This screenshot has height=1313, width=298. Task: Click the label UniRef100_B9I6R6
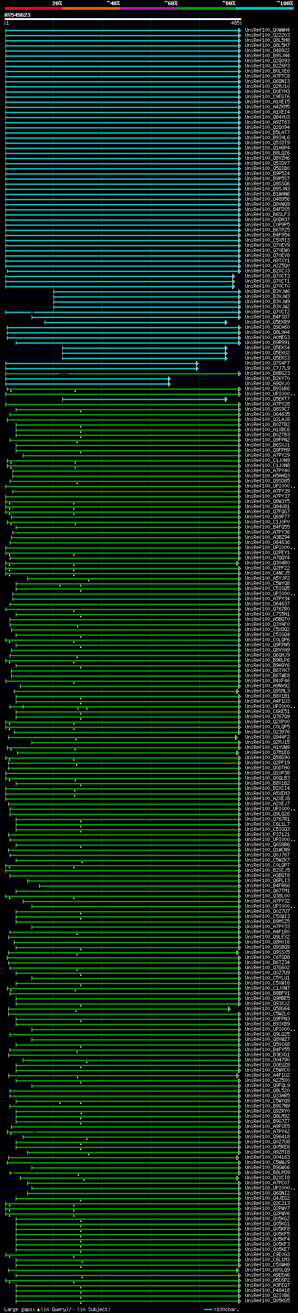267,389
